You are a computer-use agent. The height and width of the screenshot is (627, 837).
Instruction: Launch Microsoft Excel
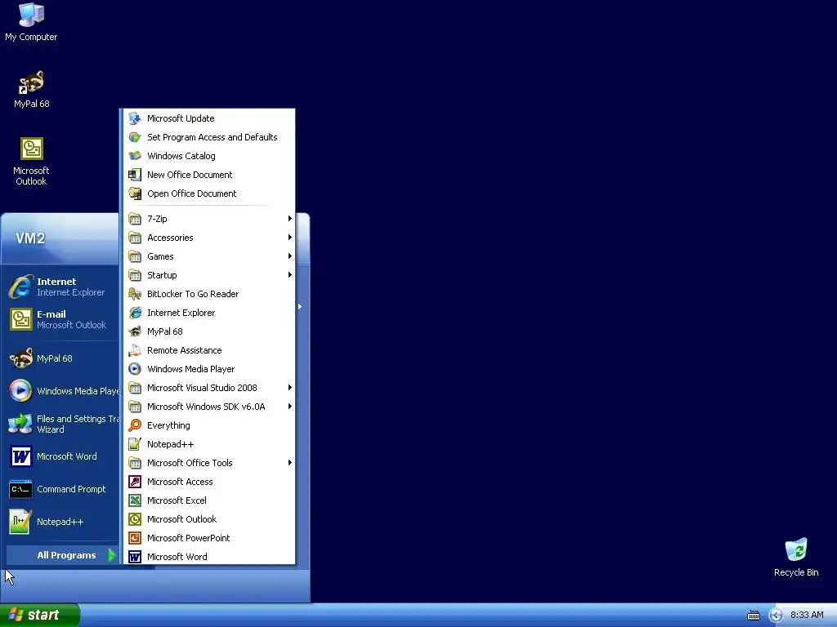tap(209, 500)
